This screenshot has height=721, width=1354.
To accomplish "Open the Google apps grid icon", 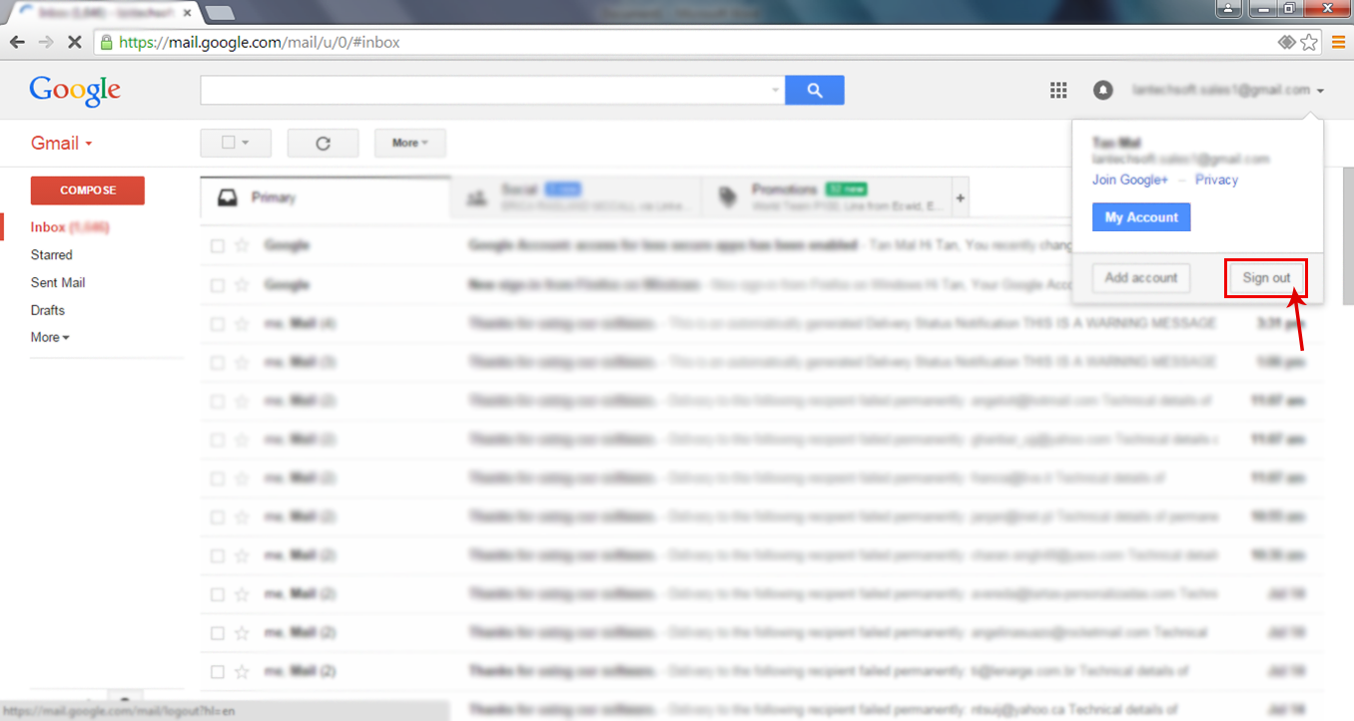I will 1058,90.
